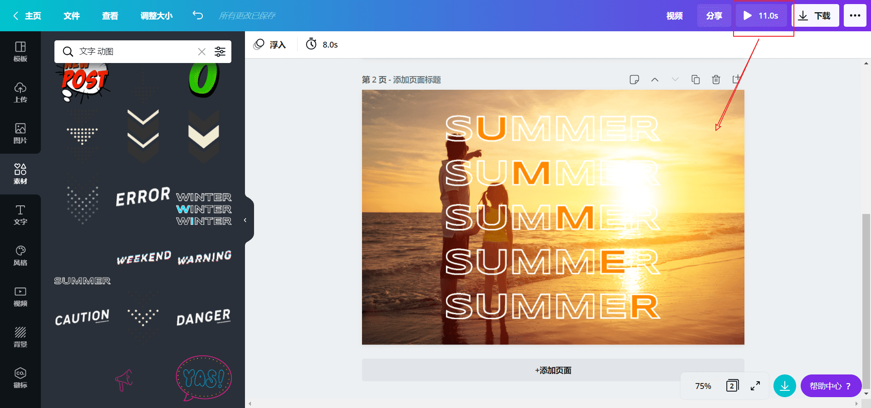This screenshot has height=408, width=871.
Task: Click the vertical scrollbar of canvas
Action: click(866, 301)
